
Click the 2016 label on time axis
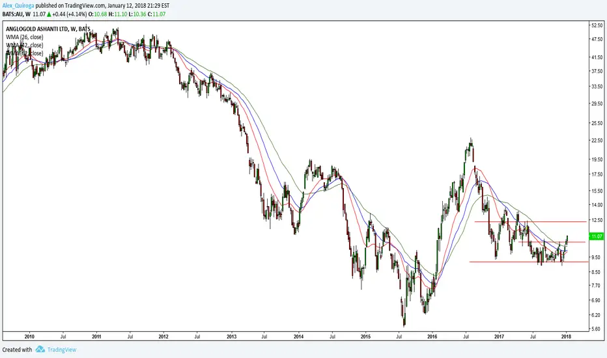point(432,337)
